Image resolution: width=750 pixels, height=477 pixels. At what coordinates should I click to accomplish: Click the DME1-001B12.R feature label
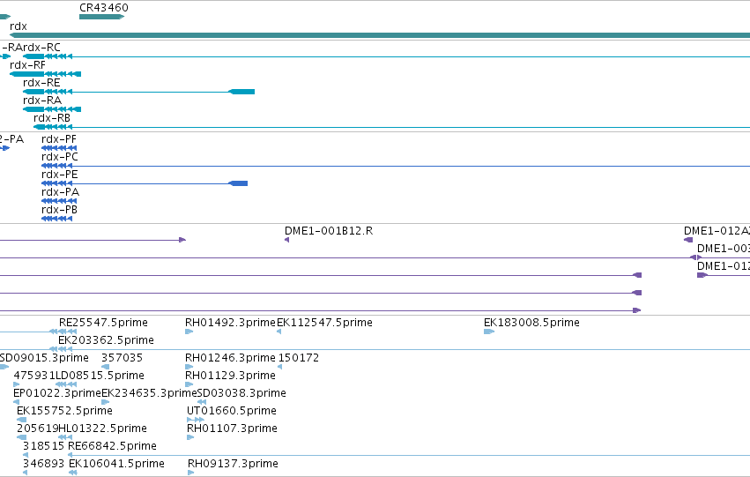tap(329, 231)
